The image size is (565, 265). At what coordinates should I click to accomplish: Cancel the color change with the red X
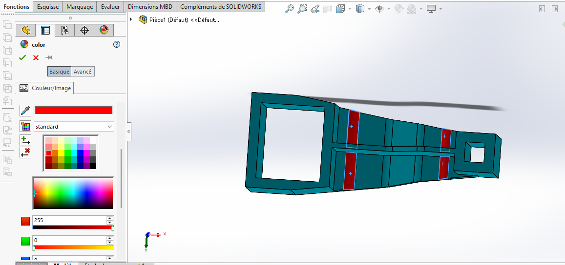coord(36,57)
